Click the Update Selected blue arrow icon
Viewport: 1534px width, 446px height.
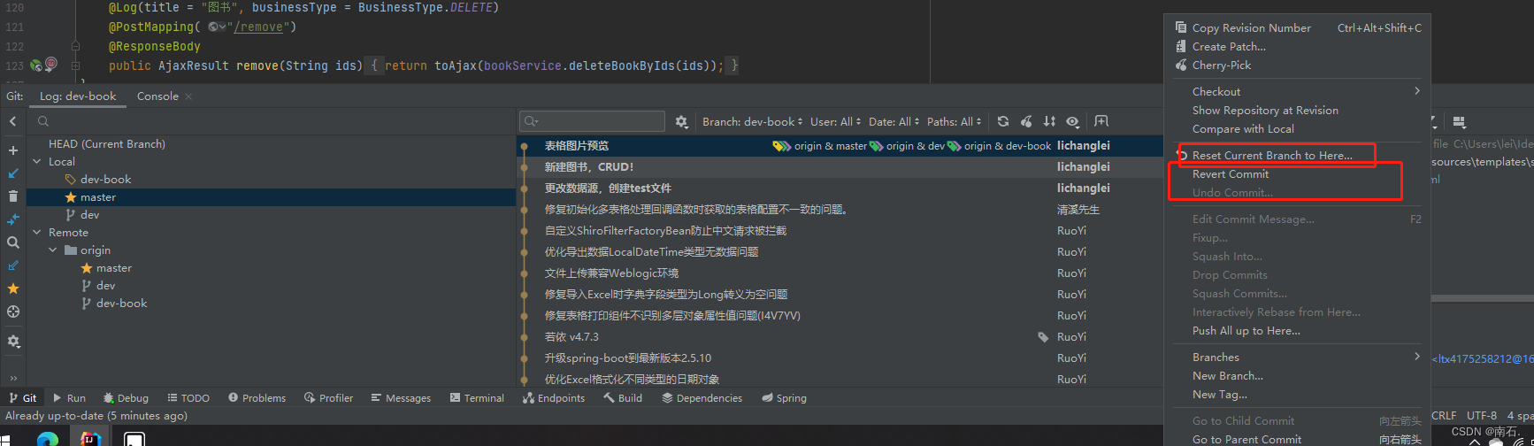(x=13, y=173)
